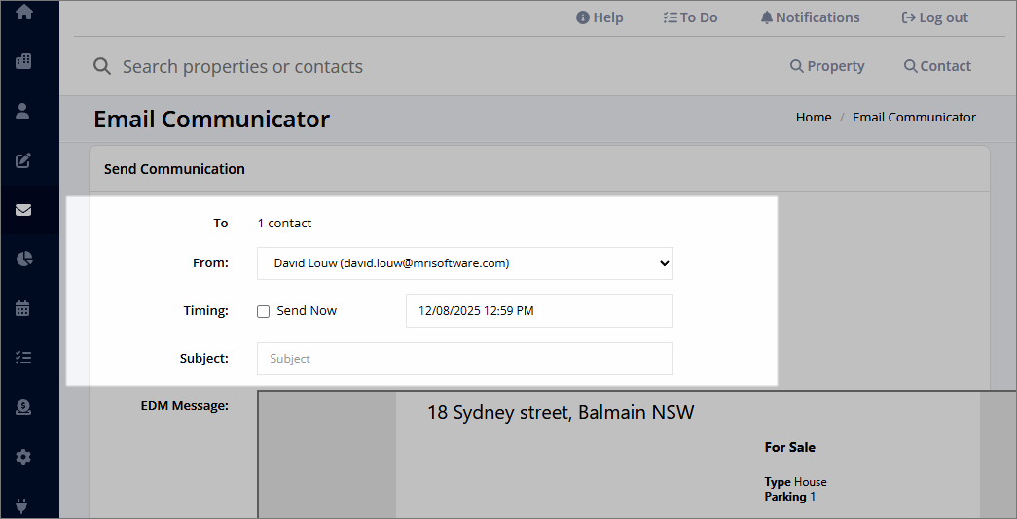Open the edit pencil icon in sidebar
The width and height of the screenshot is (1017, 519).
pos(23,160)
